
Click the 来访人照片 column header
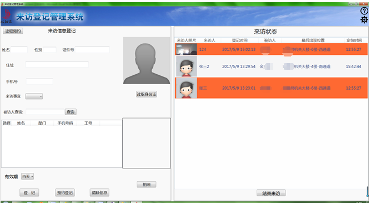point(187,40)
